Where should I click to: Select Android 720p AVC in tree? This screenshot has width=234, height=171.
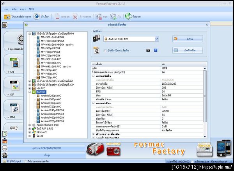coord(51,107)
